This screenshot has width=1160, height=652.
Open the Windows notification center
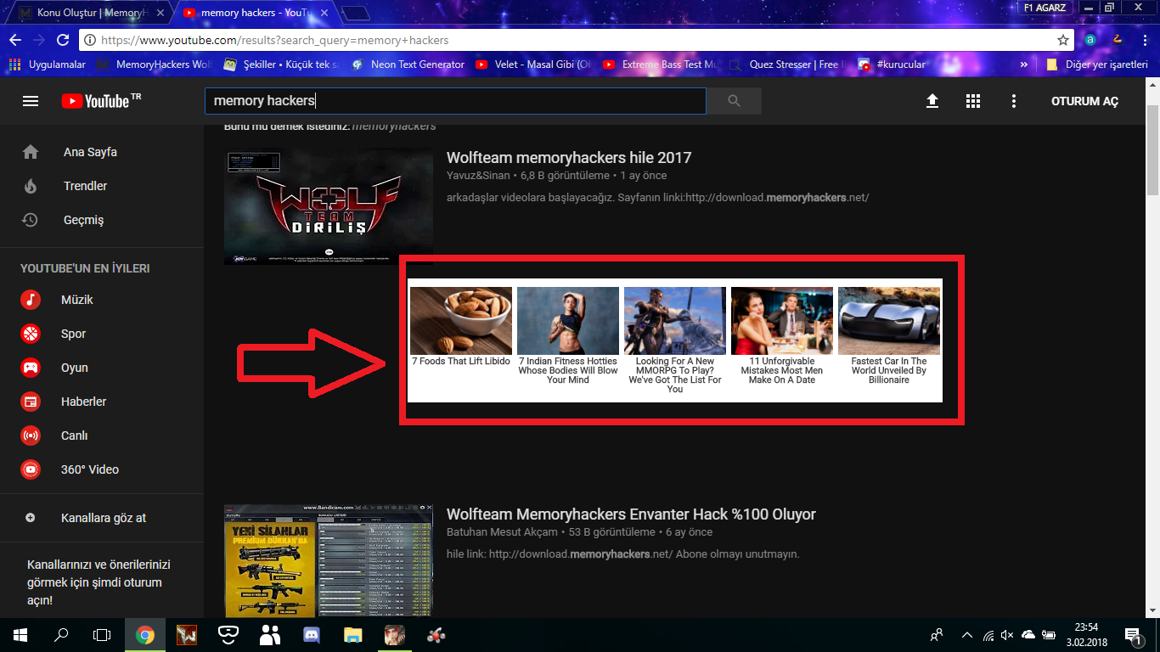(x=1135, y=635)
